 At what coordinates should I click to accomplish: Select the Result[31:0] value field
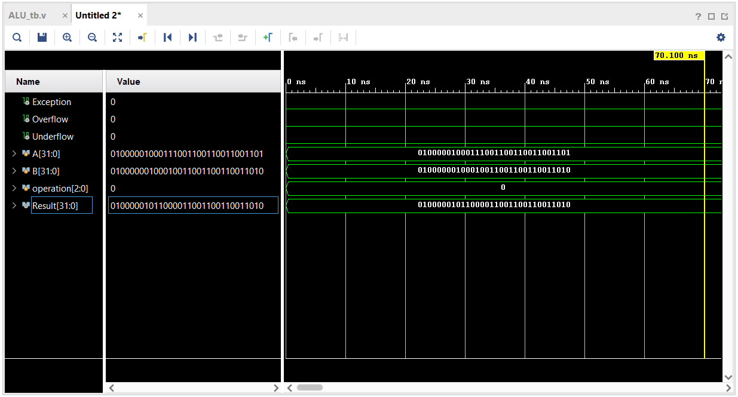click(192, 205)
